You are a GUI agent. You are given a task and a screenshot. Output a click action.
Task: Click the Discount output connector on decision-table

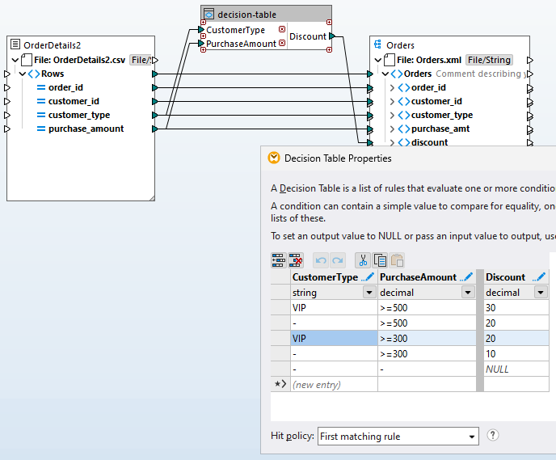(x=332, y=36)
